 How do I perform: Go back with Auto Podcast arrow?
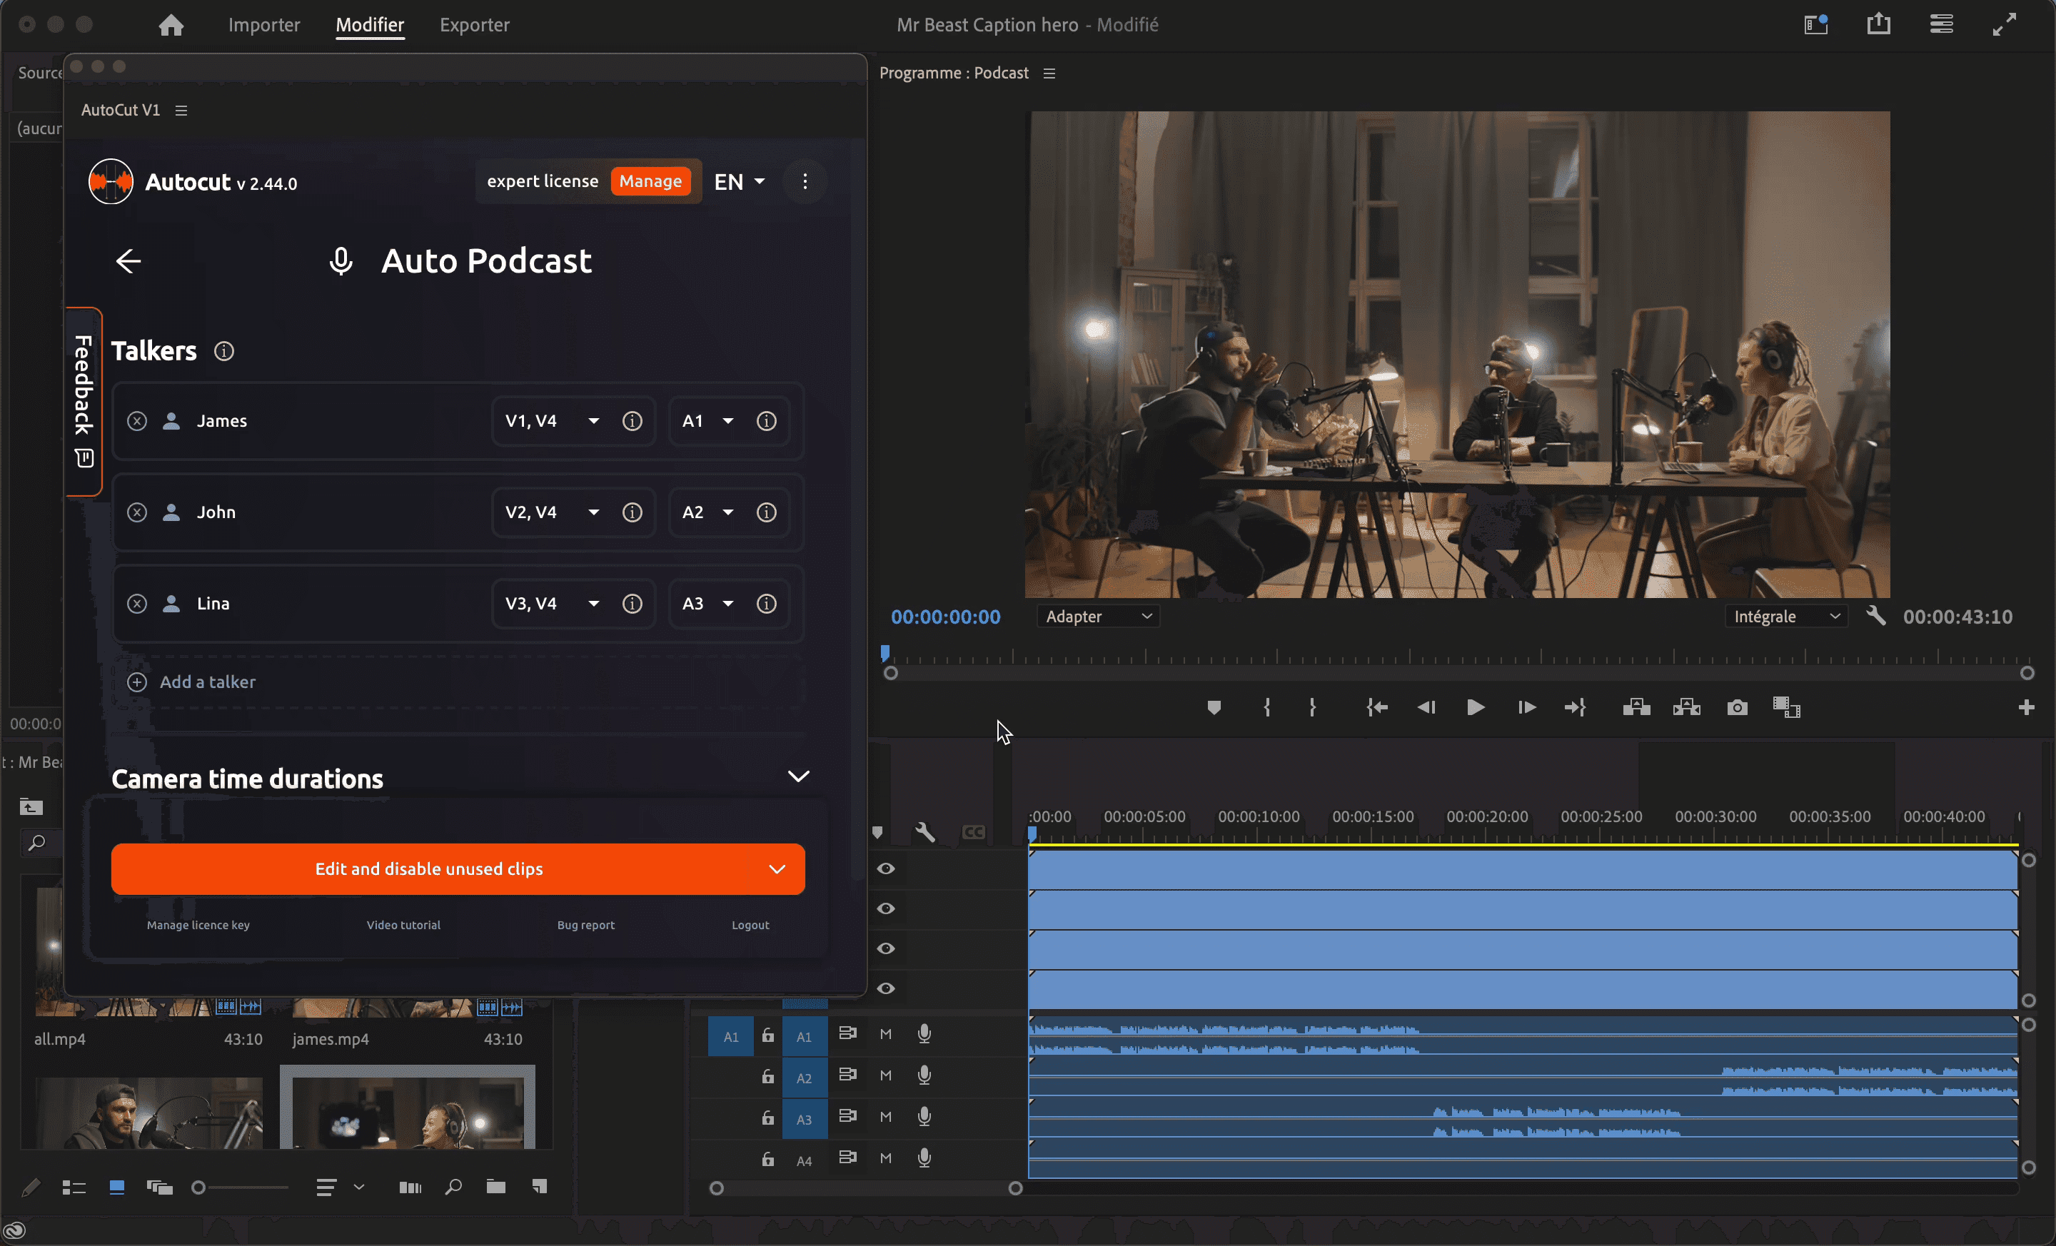[128, 261]
